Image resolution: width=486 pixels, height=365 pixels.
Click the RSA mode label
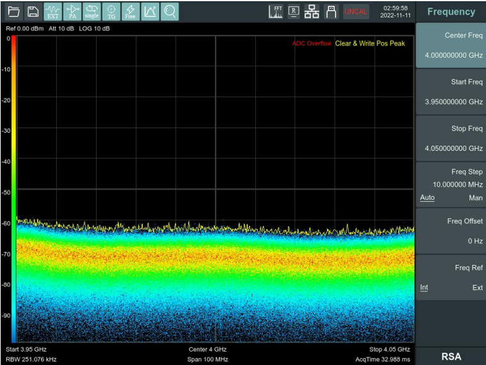click(451, 357)
